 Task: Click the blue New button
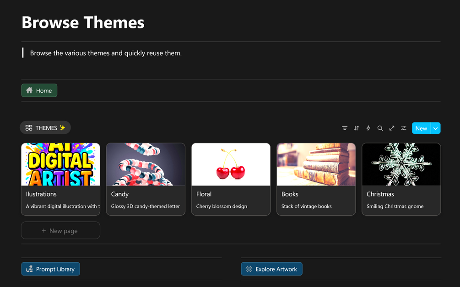click(x=421, y=128)
